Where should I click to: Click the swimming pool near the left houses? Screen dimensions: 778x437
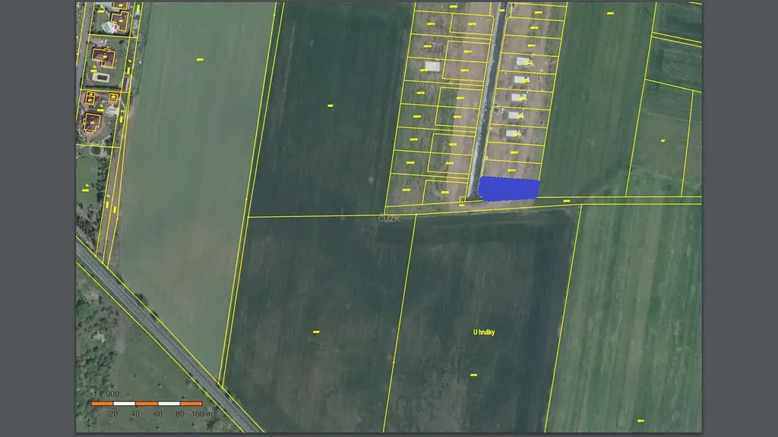[x=101, y=77]
